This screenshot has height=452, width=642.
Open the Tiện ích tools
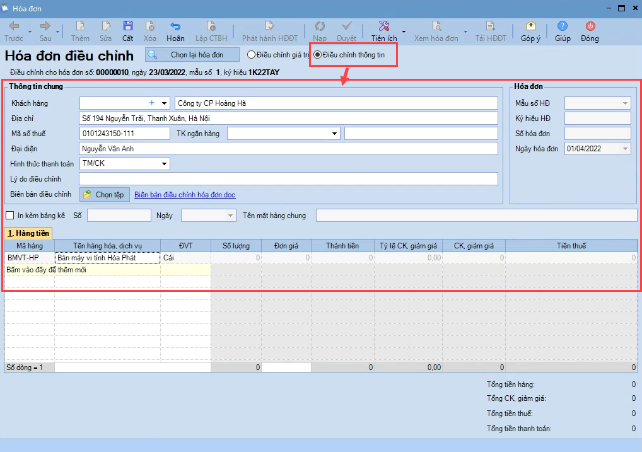384,32
